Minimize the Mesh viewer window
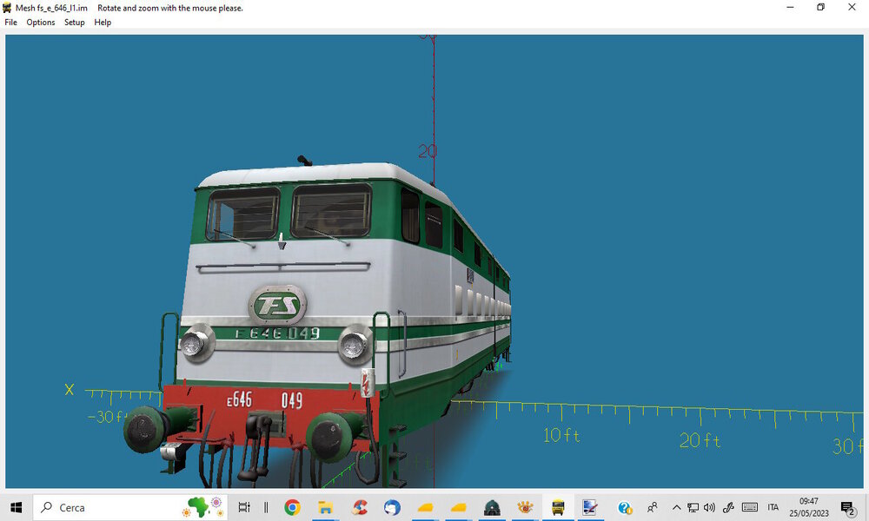 (x=790, y=7)
